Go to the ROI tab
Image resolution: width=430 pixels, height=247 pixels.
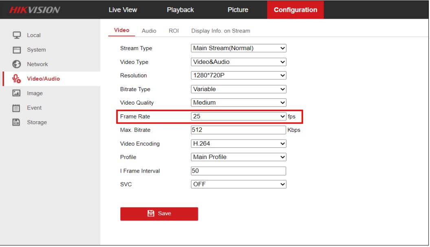click(x=173, y=31)
